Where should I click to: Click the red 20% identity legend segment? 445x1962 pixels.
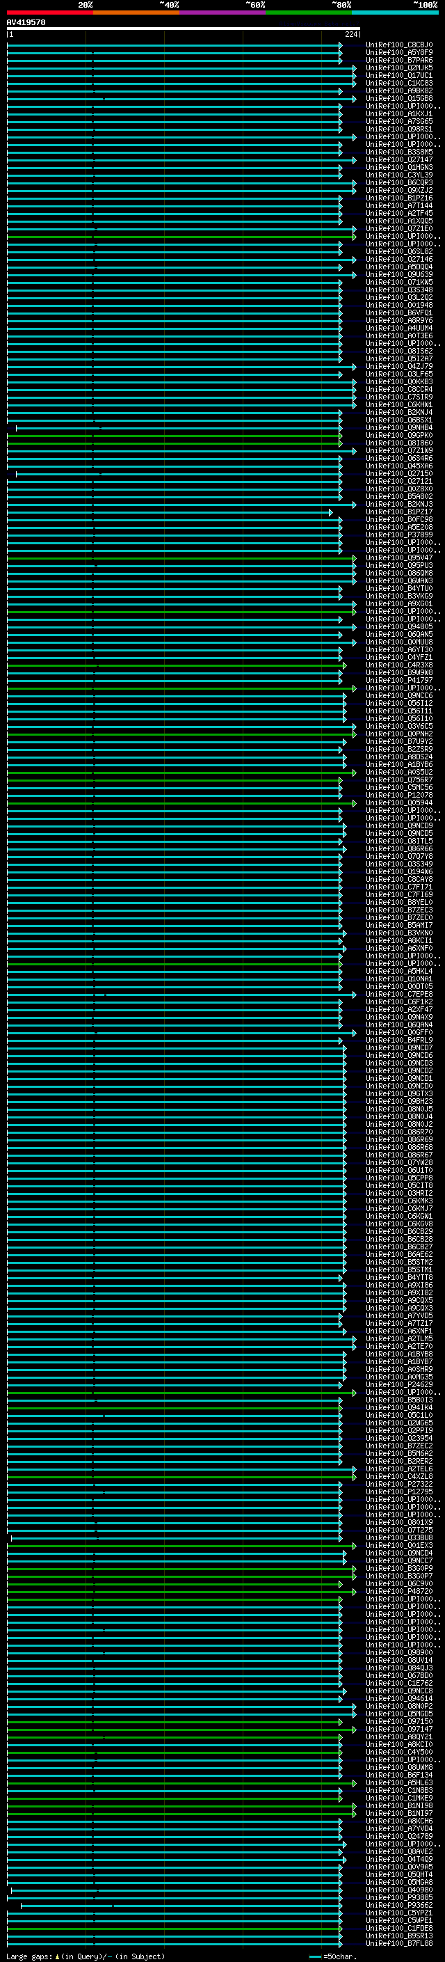[x=49, y=13]
